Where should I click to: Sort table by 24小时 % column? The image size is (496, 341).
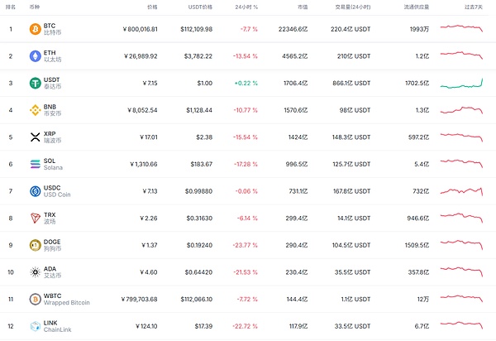point(246,7)
